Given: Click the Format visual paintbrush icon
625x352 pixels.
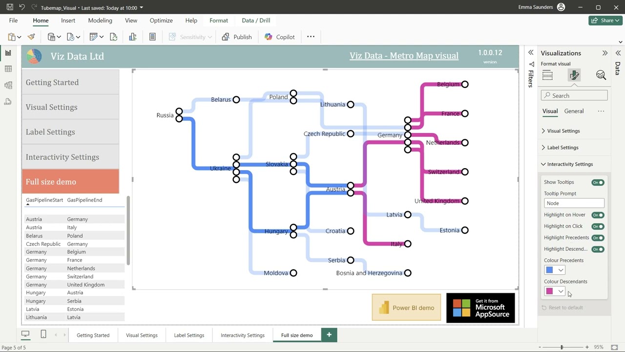Looking at the screenshot, I should [x=574, y=75].
